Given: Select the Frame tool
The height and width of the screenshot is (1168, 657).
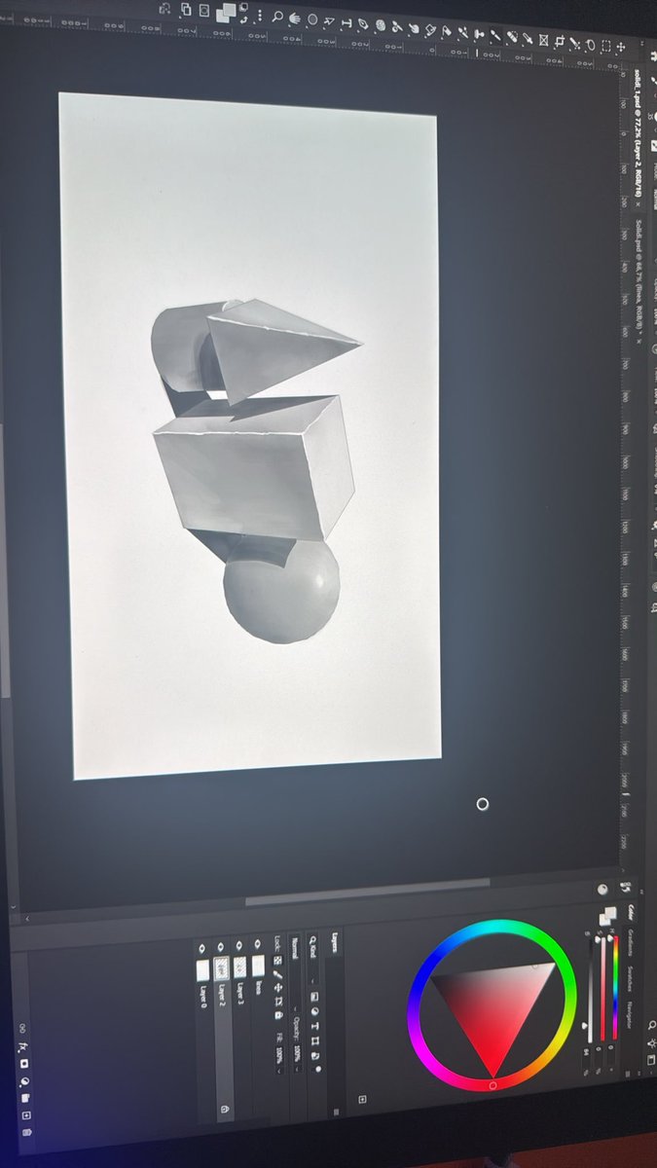Looking at the screenshot, I should tap(543, 40).
